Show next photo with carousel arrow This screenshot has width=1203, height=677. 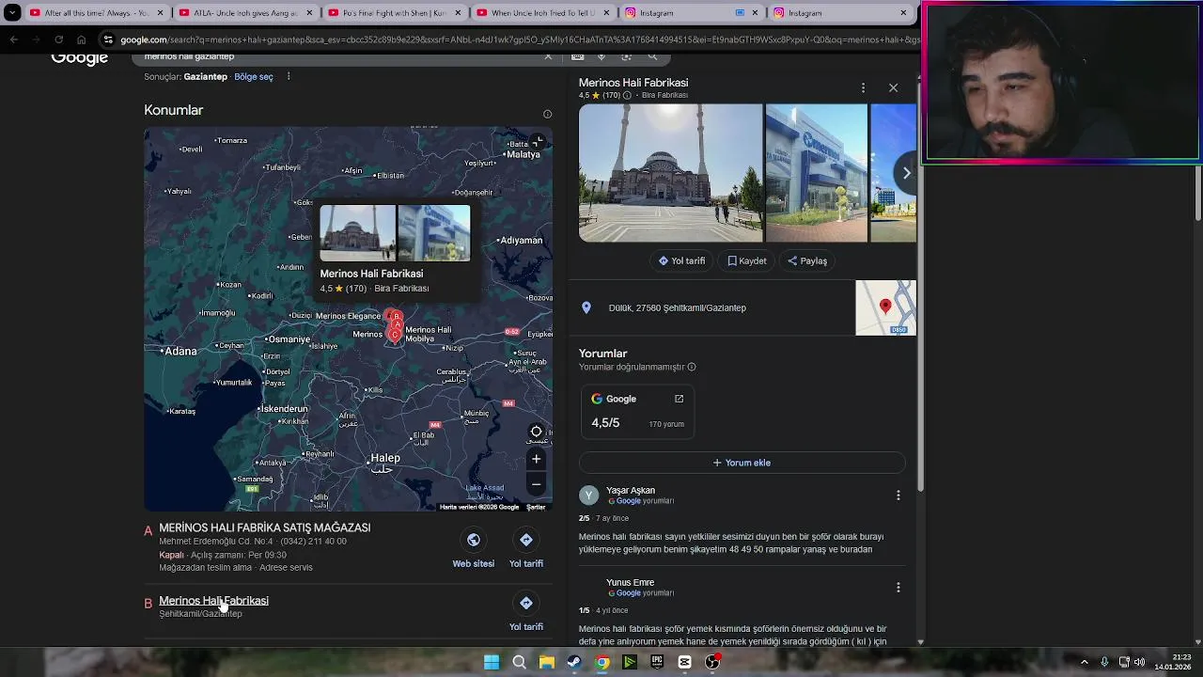906,173
